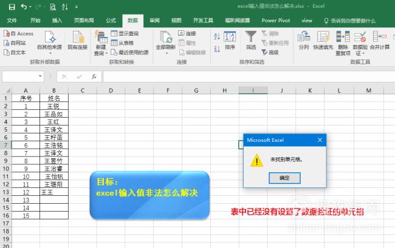Open the Customize Quick Access Toolbar dropdown
Image resolution: width=395 pixels, height=248 pixels.
click(x=77, y=7)
